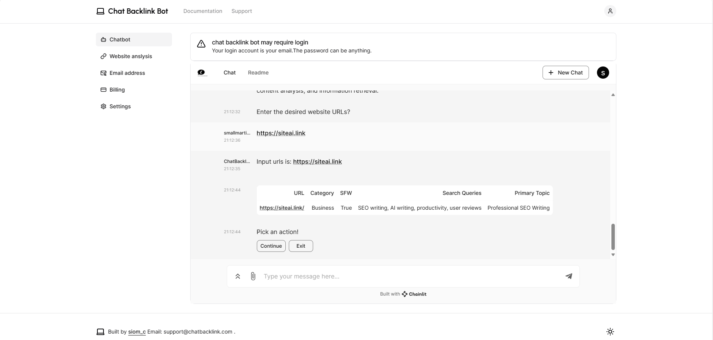This screenshot has width=713, height=340.
Task: Select Chatbot in the sidebar
Action: (x=134, y=40)
